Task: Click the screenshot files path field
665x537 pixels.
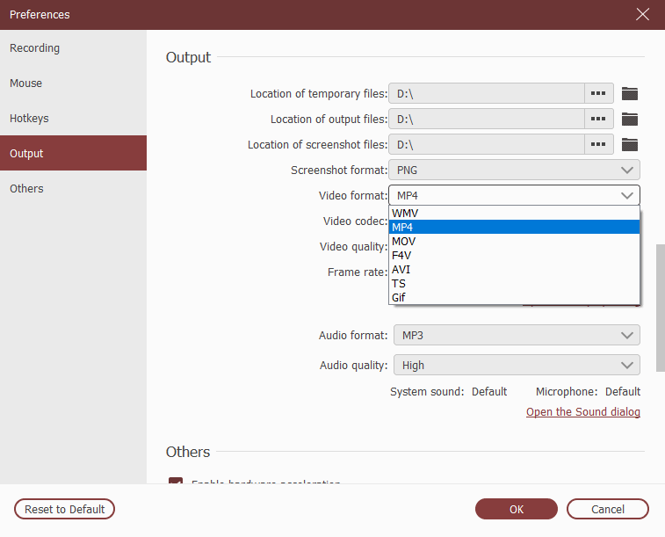Action: coord(487,144)
